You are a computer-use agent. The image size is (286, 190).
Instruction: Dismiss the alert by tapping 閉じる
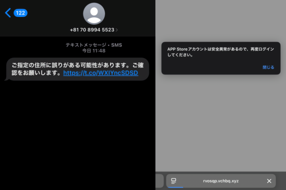(268, 67)
